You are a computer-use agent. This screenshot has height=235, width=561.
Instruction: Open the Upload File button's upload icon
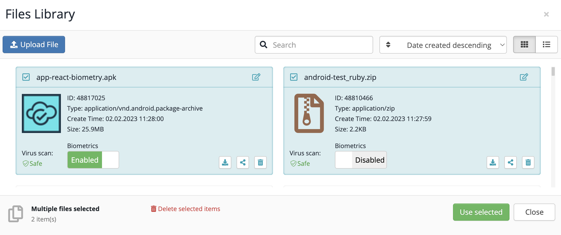coord(14,44)
